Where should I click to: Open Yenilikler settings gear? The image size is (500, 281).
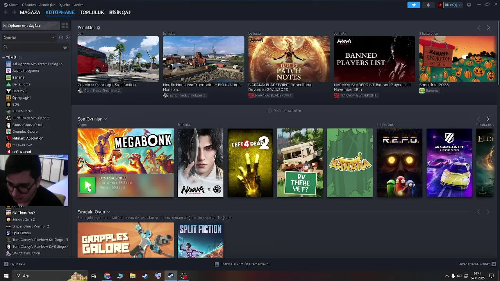(x=98, y=28)
